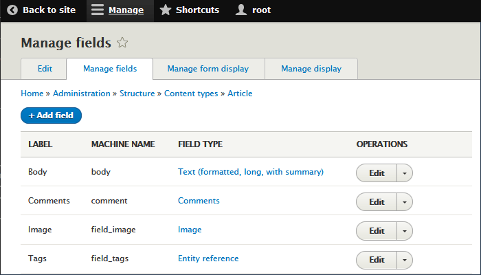Star Manage fields page as shortcut
The width and height of the screenshot is (481, 275).
pyautogui.click(x=122, y=43)
